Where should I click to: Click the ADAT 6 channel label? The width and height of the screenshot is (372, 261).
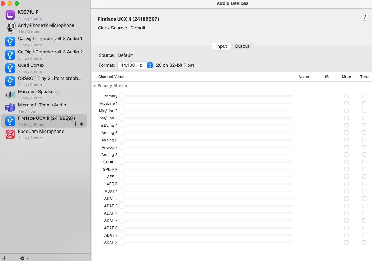pyautogui.click(x=111, y=228)
